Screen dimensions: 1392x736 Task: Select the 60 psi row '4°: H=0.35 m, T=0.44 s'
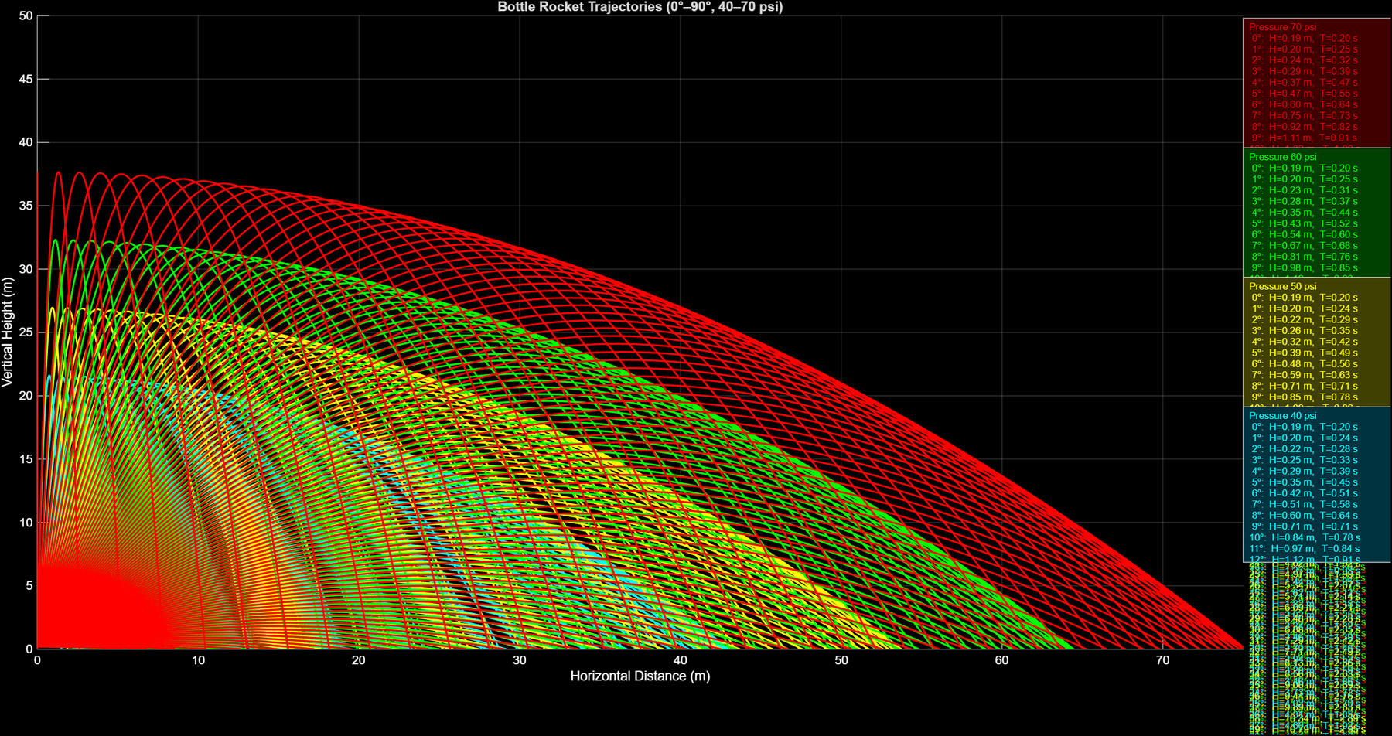pos(1305,213)
